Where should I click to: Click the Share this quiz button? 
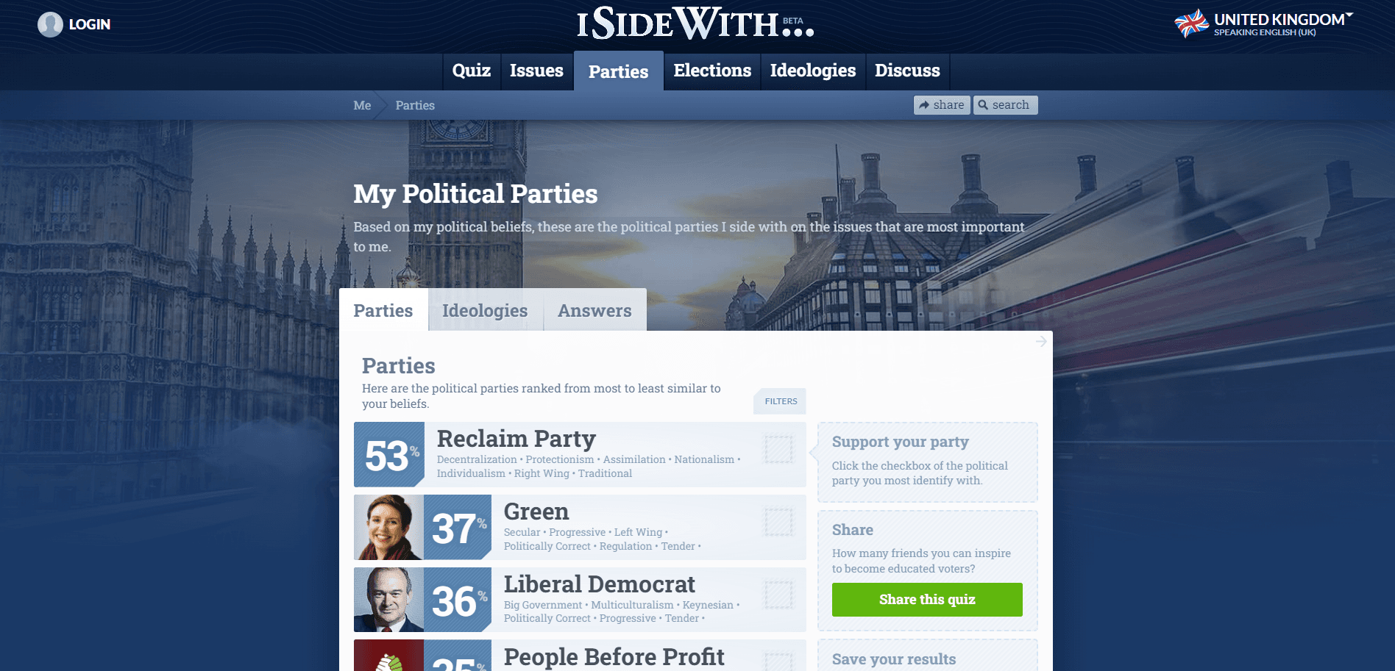point(927,600)
